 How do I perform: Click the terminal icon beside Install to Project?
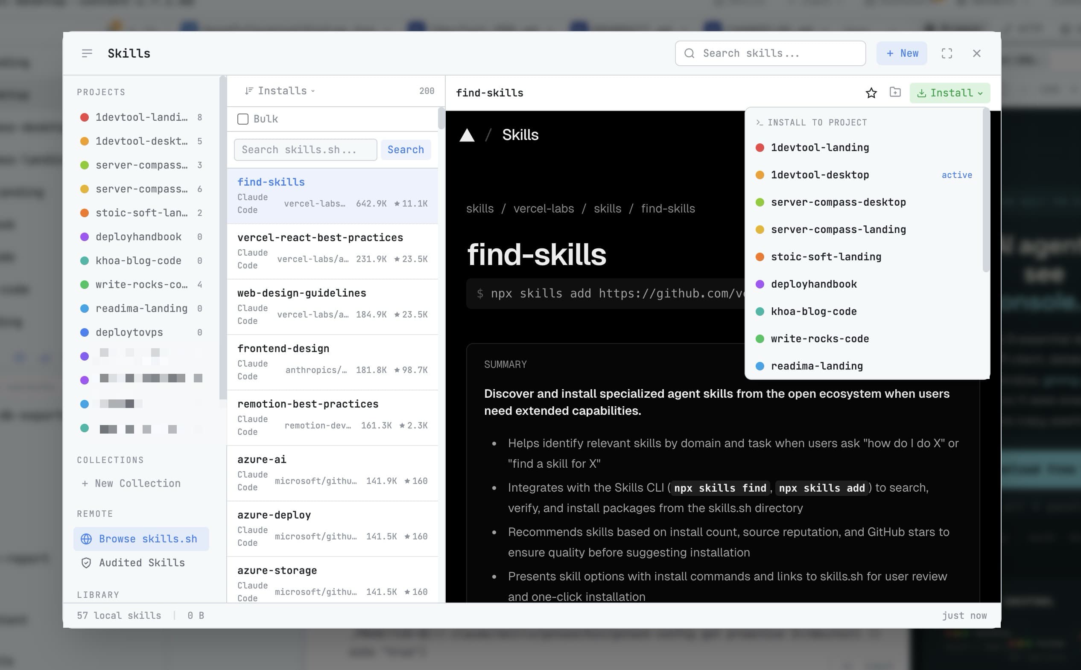759,122
